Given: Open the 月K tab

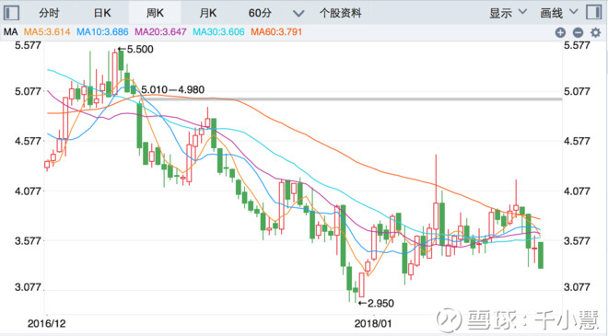Looking at the screenshot, I should [207, 13].
